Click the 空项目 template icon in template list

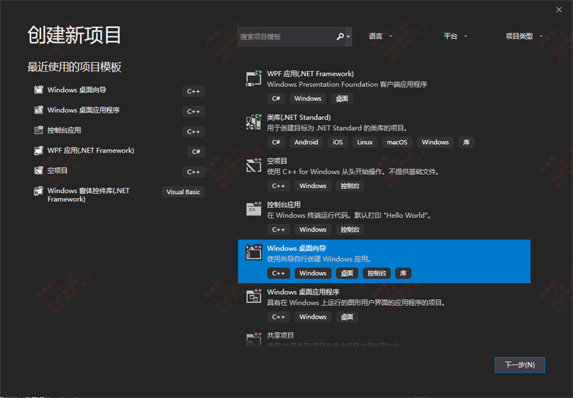254,165
